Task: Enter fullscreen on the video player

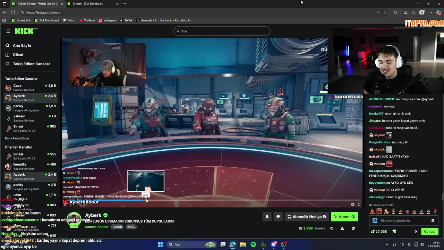Action: 359,205
